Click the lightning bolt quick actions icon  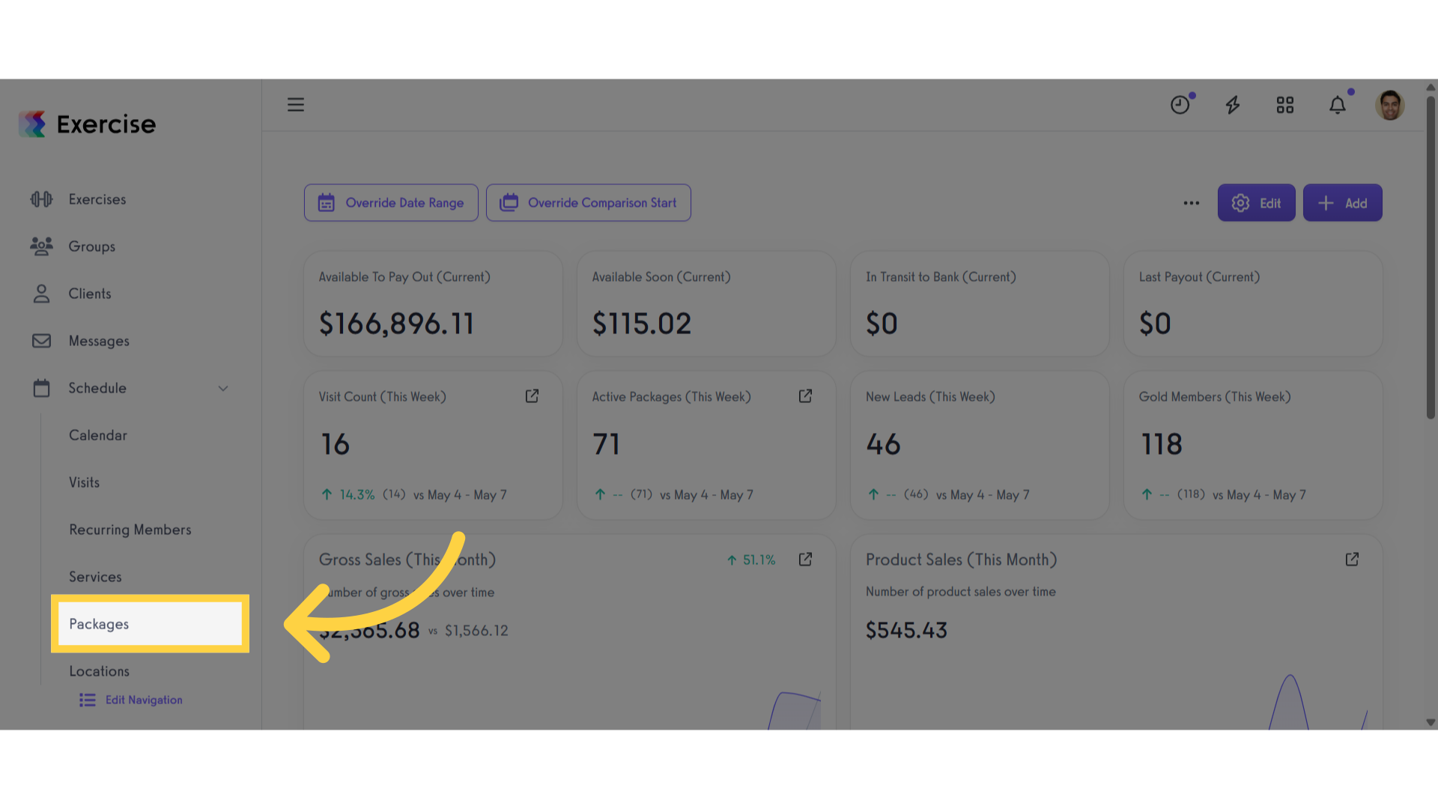tap(1233, 105)
